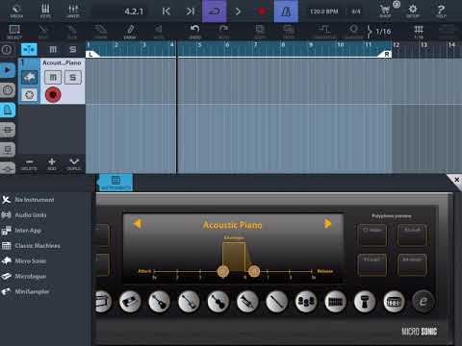Select the mallet xylophone category button

pyautogui.click(x=335, y=301)
